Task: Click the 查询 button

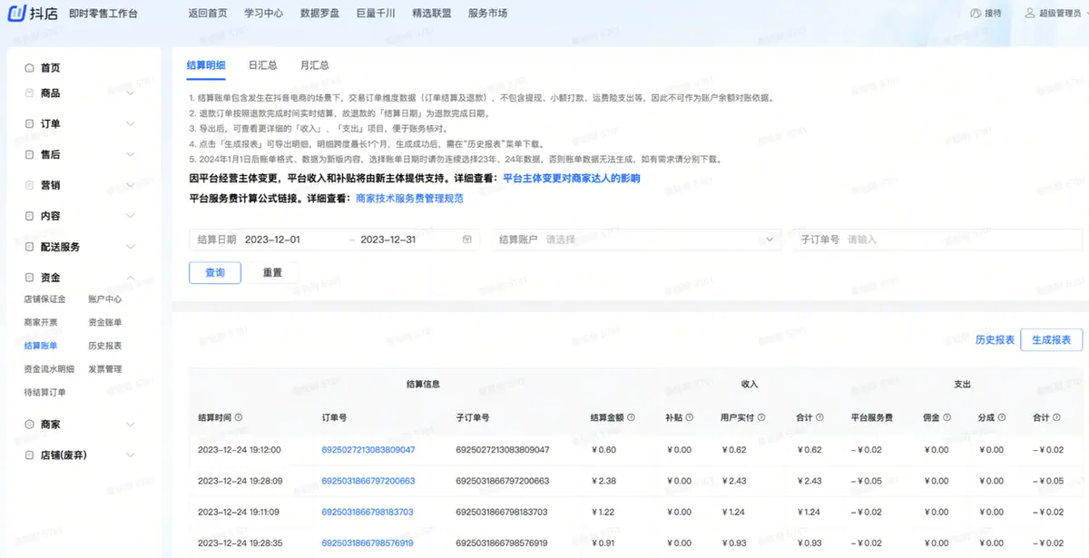Action: point(215,272)
